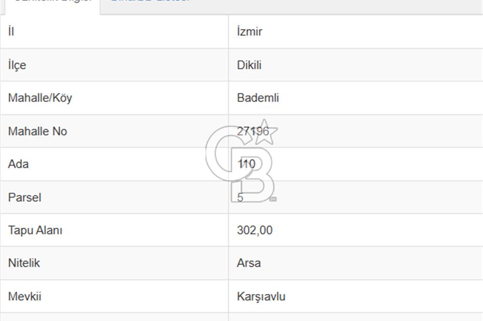Switch to the inactive blue-text tab
Image resolution: width=483 pixels, height=321 pixels.
point(150,2)
